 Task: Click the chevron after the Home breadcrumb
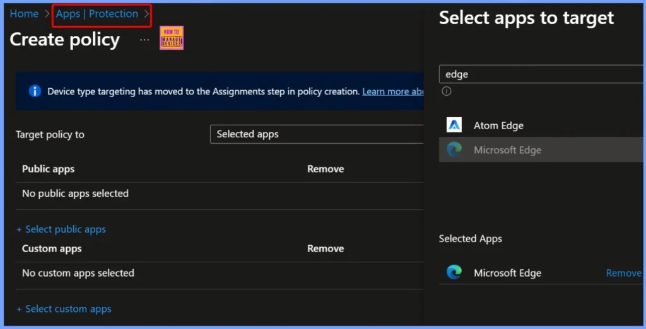pyautogui.click(x=47, y=14)
